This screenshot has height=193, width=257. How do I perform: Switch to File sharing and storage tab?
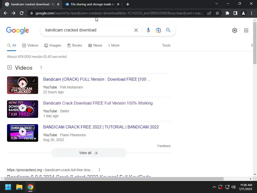[x=92, y=5]
